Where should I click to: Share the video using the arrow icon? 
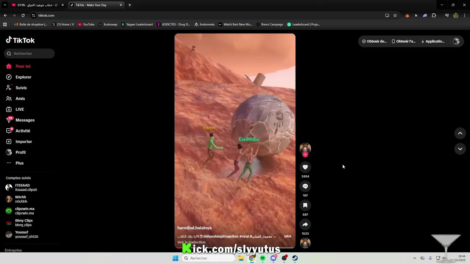click(x=305, y=224)
